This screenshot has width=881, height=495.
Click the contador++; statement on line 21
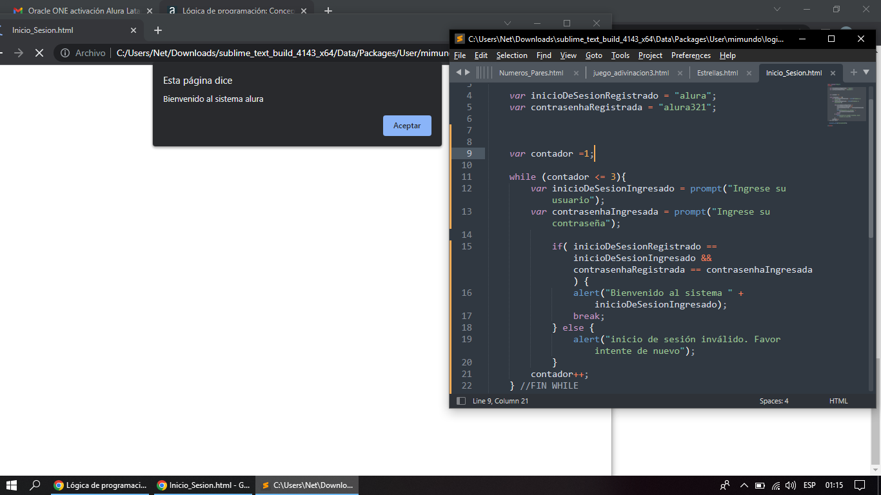[x=560, y=374]
